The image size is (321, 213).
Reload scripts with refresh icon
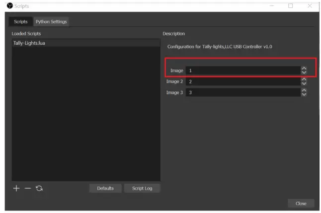pos(39,188)
